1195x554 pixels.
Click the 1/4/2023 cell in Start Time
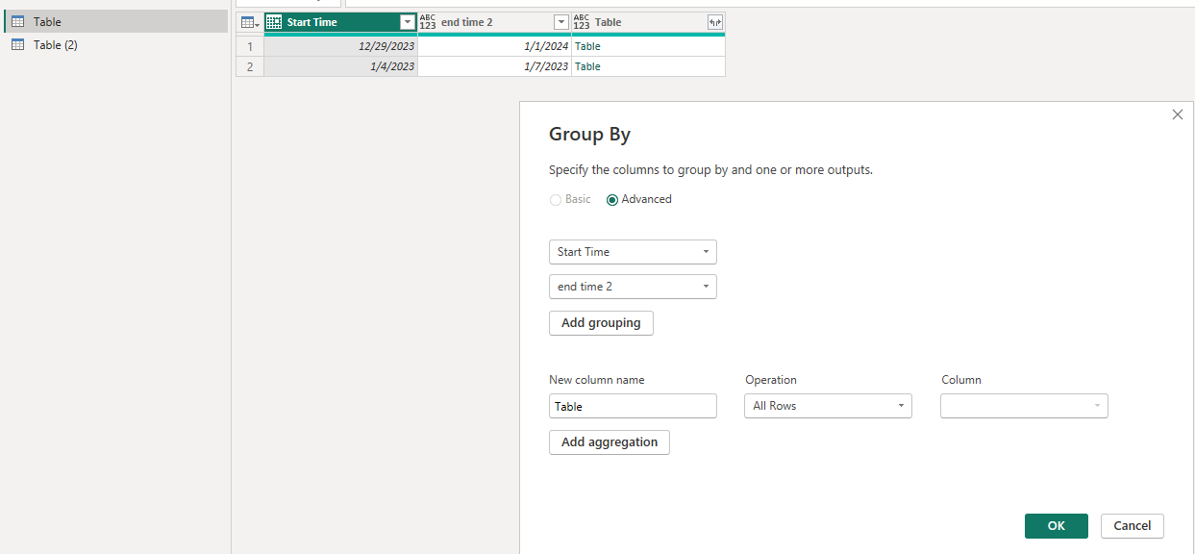pos(341,66)
